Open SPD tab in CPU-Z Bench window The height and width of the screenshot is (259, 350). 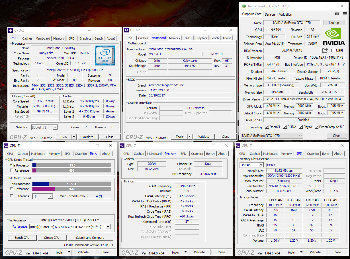(67, 154)
